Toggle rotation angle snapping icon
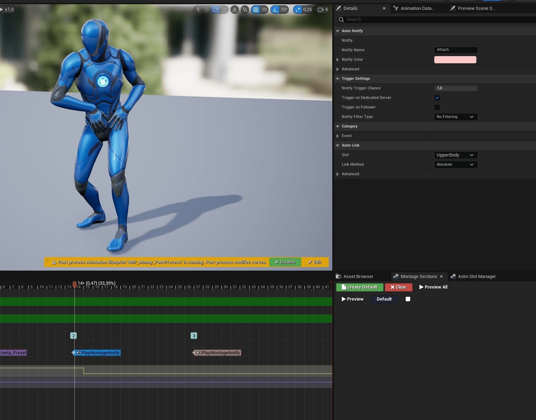The height and width of the screenshot is (420, 536). point(275,10)
